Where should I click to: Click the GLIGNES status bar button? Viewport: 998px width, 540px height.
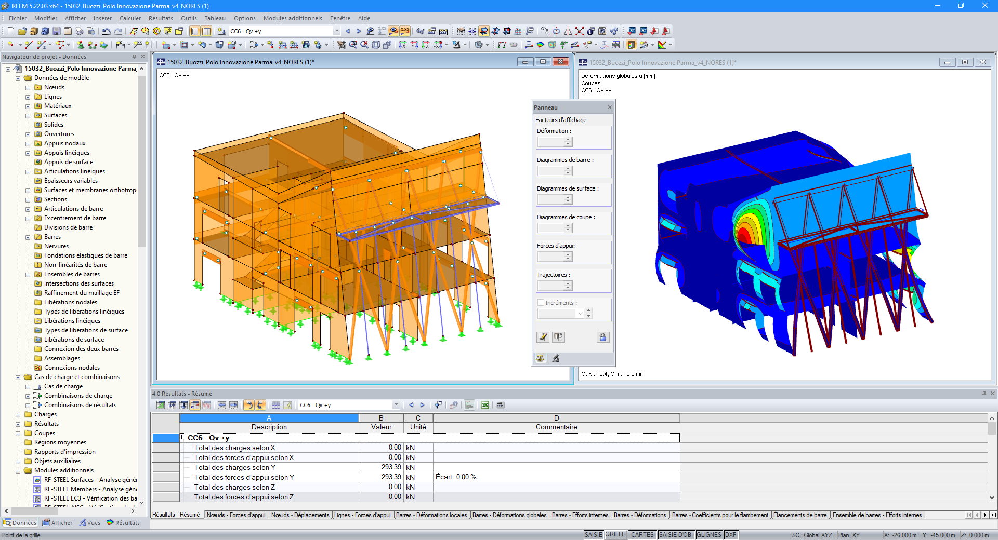click(x=709, y=535)
